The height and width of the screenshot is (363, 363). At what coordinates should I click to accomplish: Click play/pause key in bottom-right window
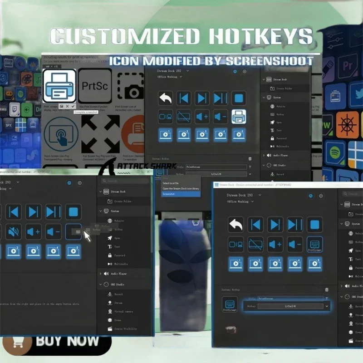[295, 225]
